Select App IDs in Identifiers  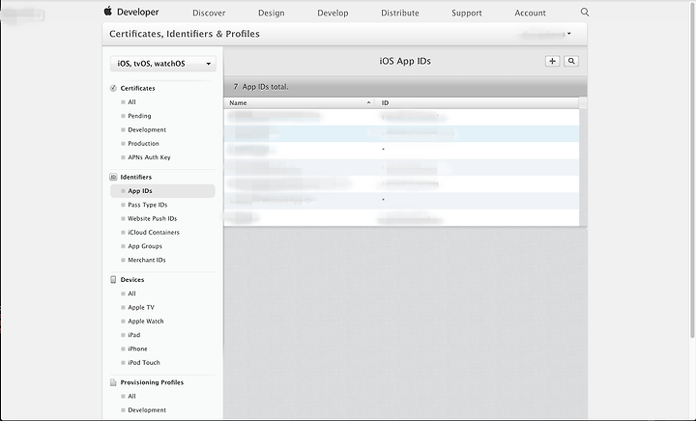pos(162,191)
